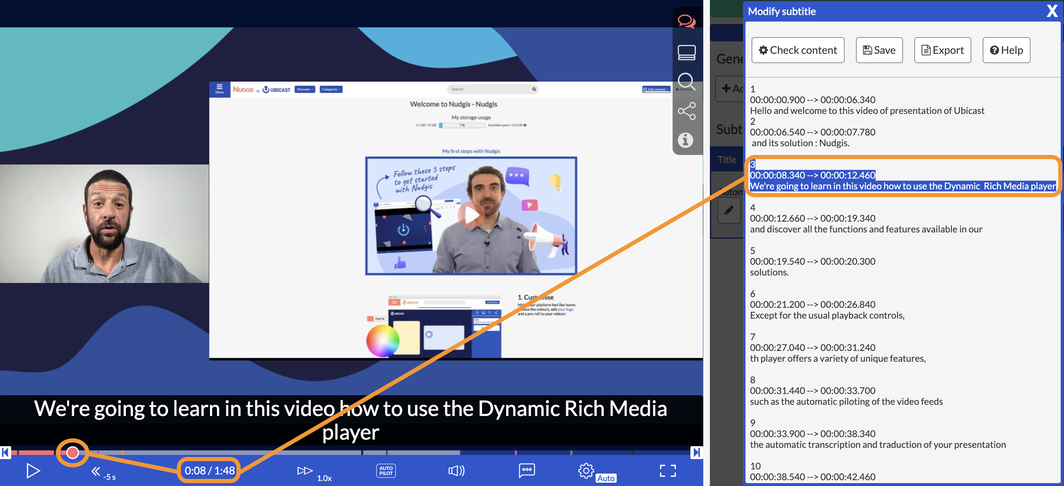Click the red playhead on the timeline
The height and width of the screenshot is (486, 1064).
coord(72,452)
